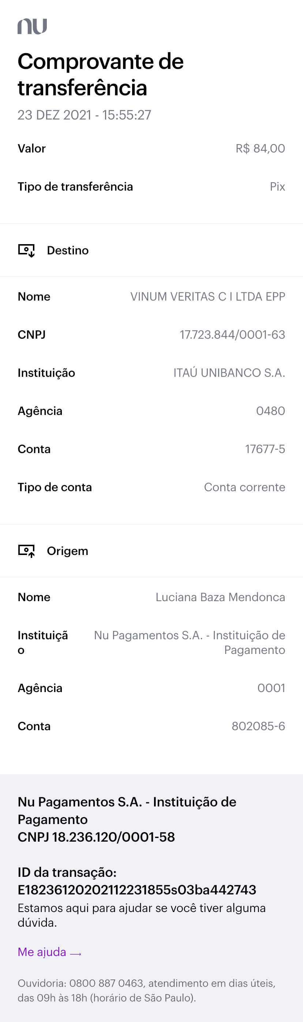303x1022 pixels.
Task: Click the date 23 DEZ 2021 timestamp
Action: pos(85,115)
